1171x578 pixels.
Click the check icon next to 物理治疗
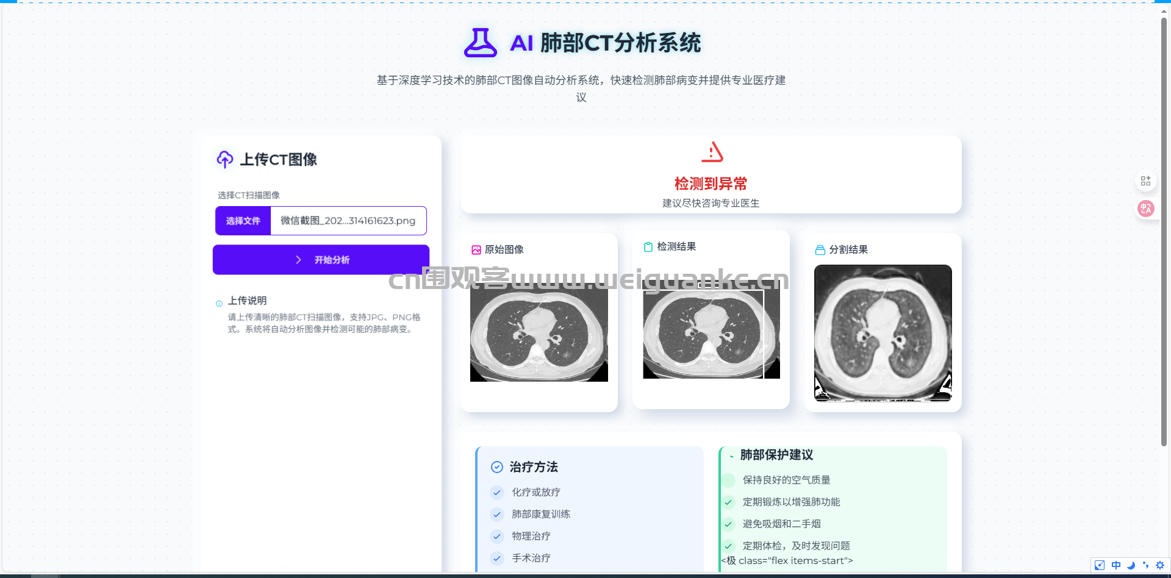(x=497, y=536)
